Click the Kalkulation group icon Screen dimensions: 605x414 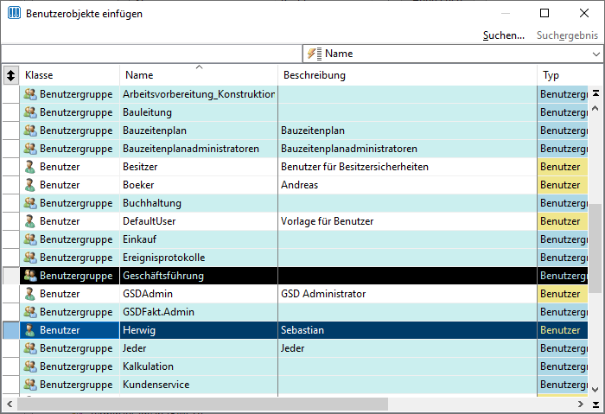(x=30, y=366)
